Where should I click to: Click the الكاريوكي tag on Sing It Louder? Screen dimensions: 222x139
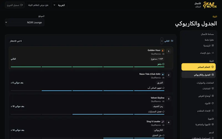pos(158,130)
